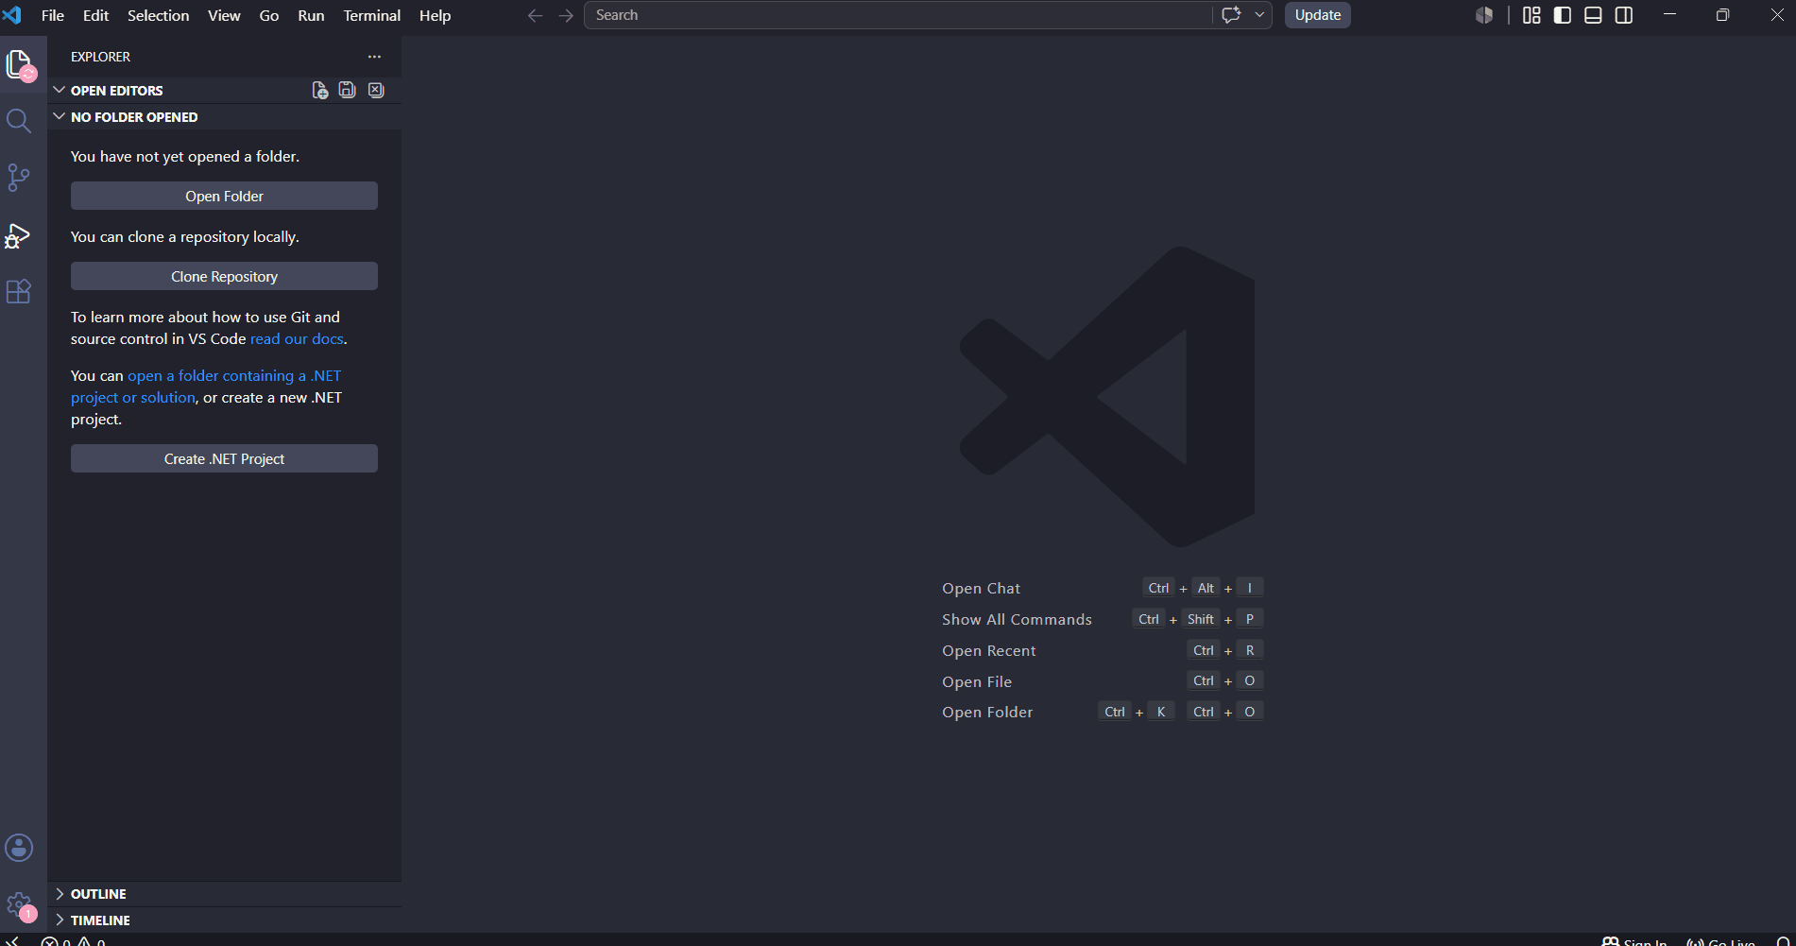
Task: Click the Create .NET Project button
Action: (224, 458)
